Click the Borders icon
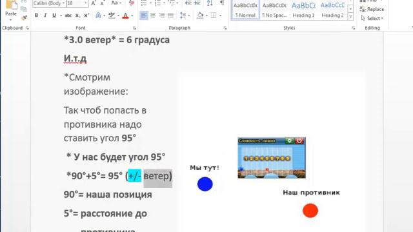Image resolution: width=413 pixels, height=232 pixels. point(214,15)
